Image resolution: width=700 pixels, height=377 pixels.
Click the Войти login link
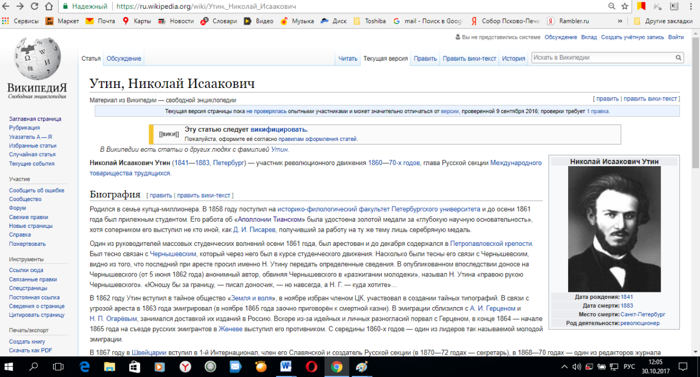pyautogui.click(x=676, y=37)
